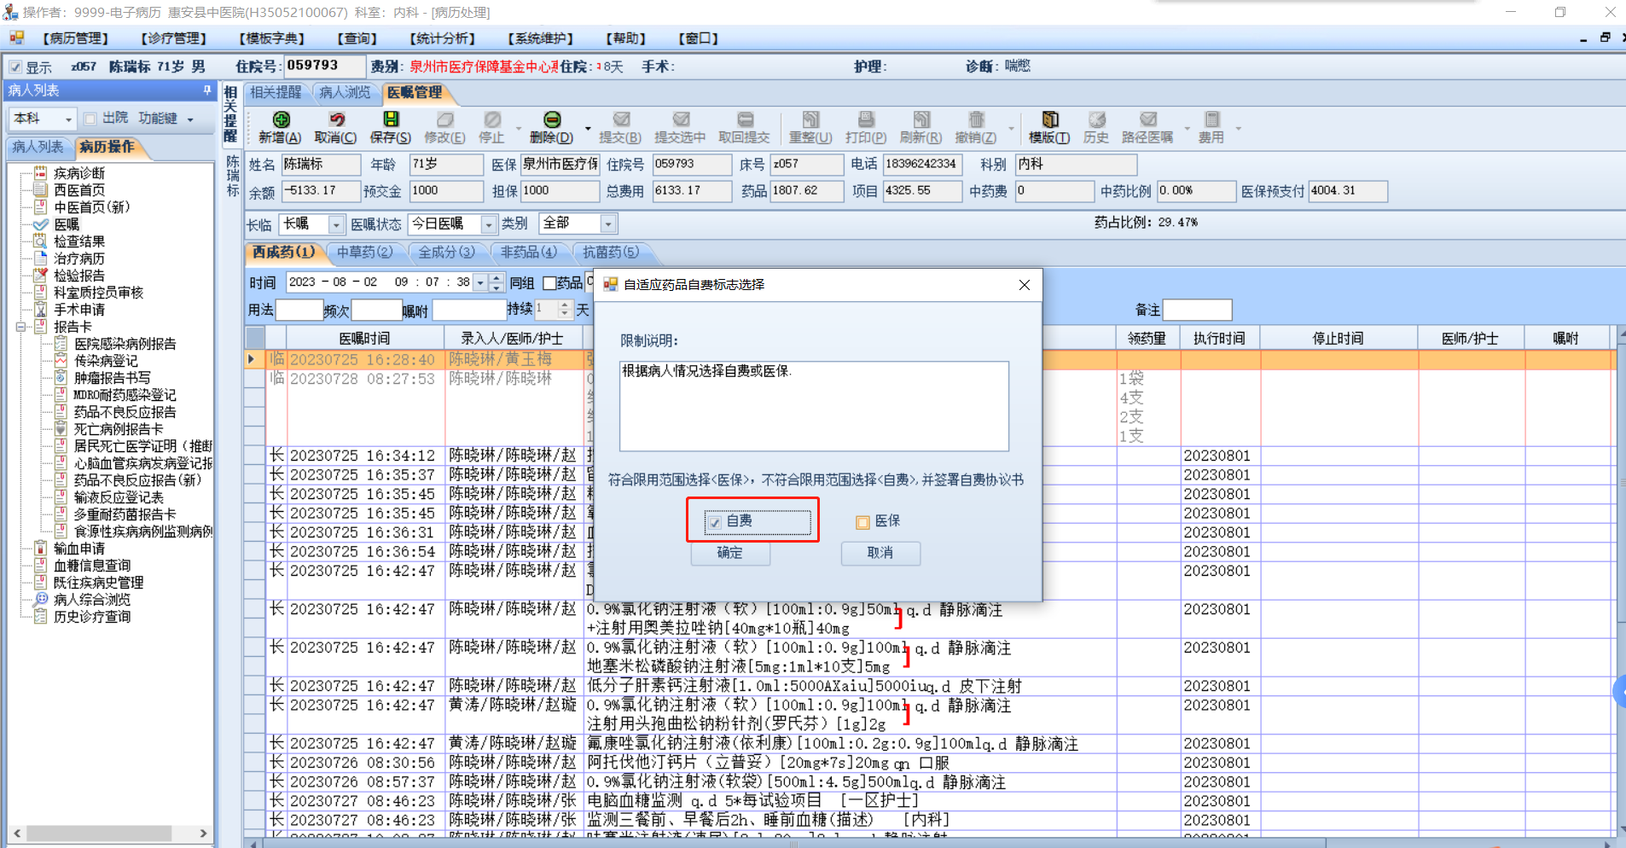Open the 医嘱状态 dropdown showing 今日医嘱

[489, 224]
